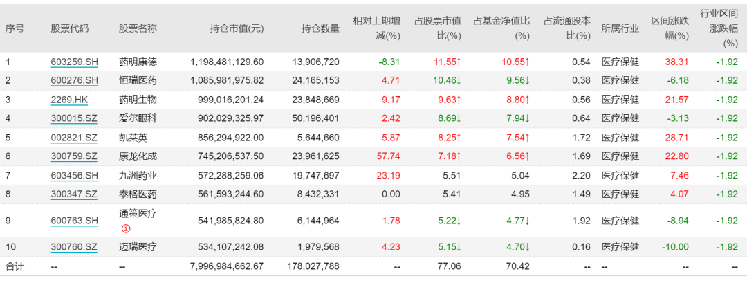Click the 区间涨跌幅(%) column header
Image resolution: width=747 pixels, height=283 pixels.
tap(670, 28)
